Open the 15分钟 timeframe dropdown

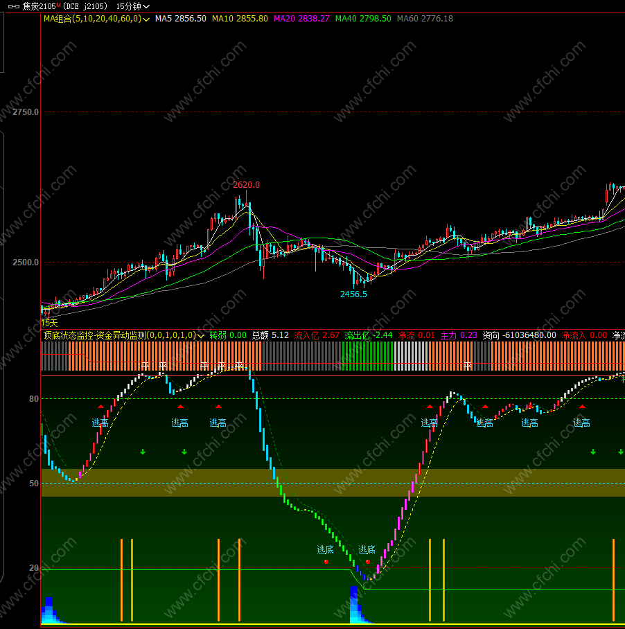tap(132, 6)
